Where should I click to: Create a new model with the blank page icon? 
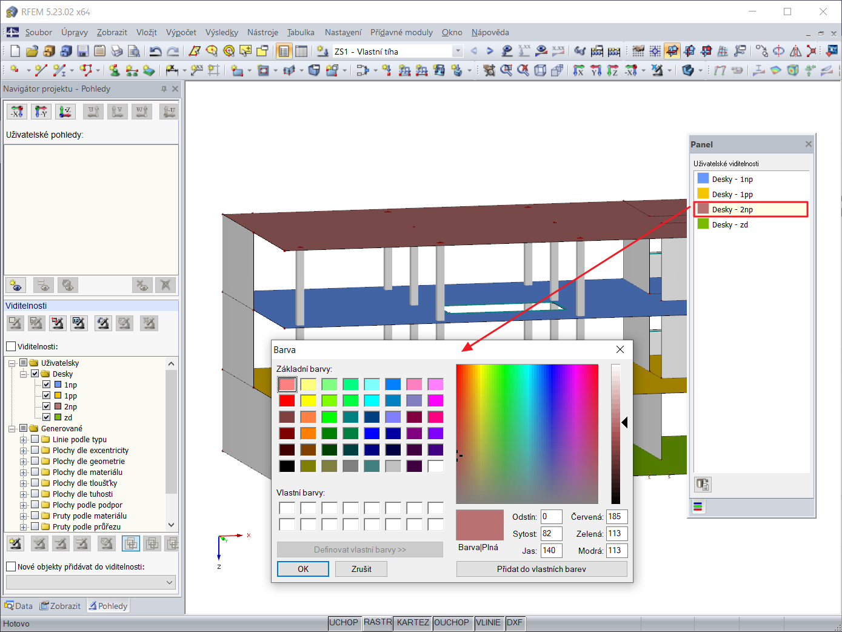click(15, 51)
